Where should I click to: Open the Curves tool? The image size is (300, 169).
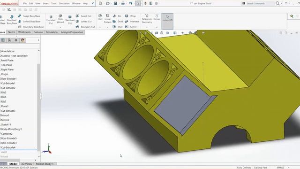[x=157, y=17]
